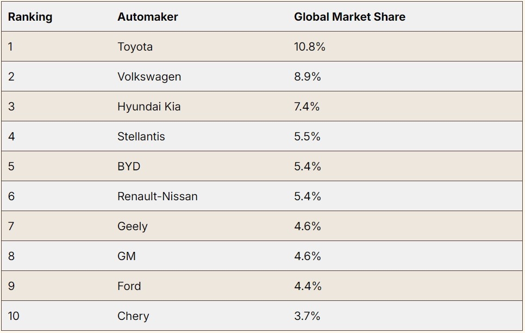Click the Geely automaker cell

tap(132, 226)
